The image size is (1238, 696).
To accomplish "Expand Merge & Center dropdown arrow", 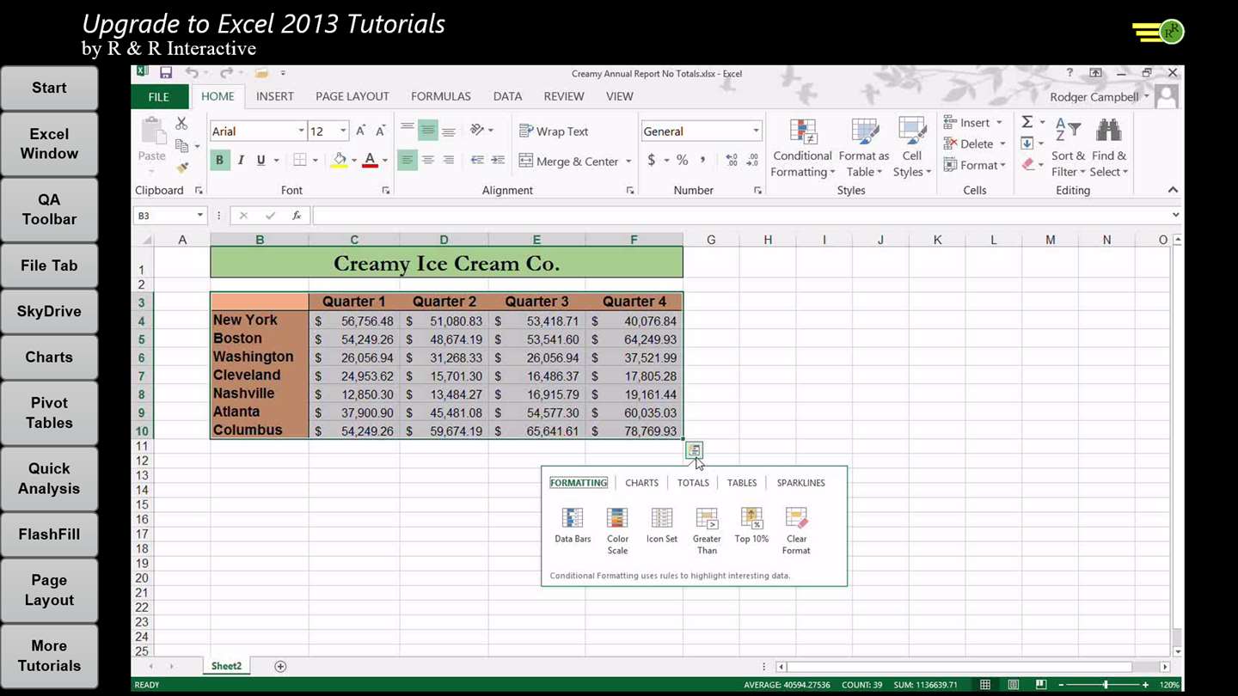I will click(x=628, y=162).
